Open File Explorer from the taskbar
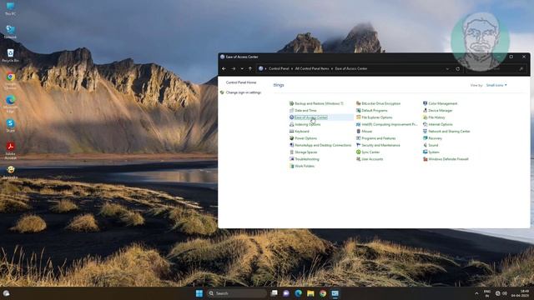The width and height of the screenshot is (534, 300). tap(310, 293)
